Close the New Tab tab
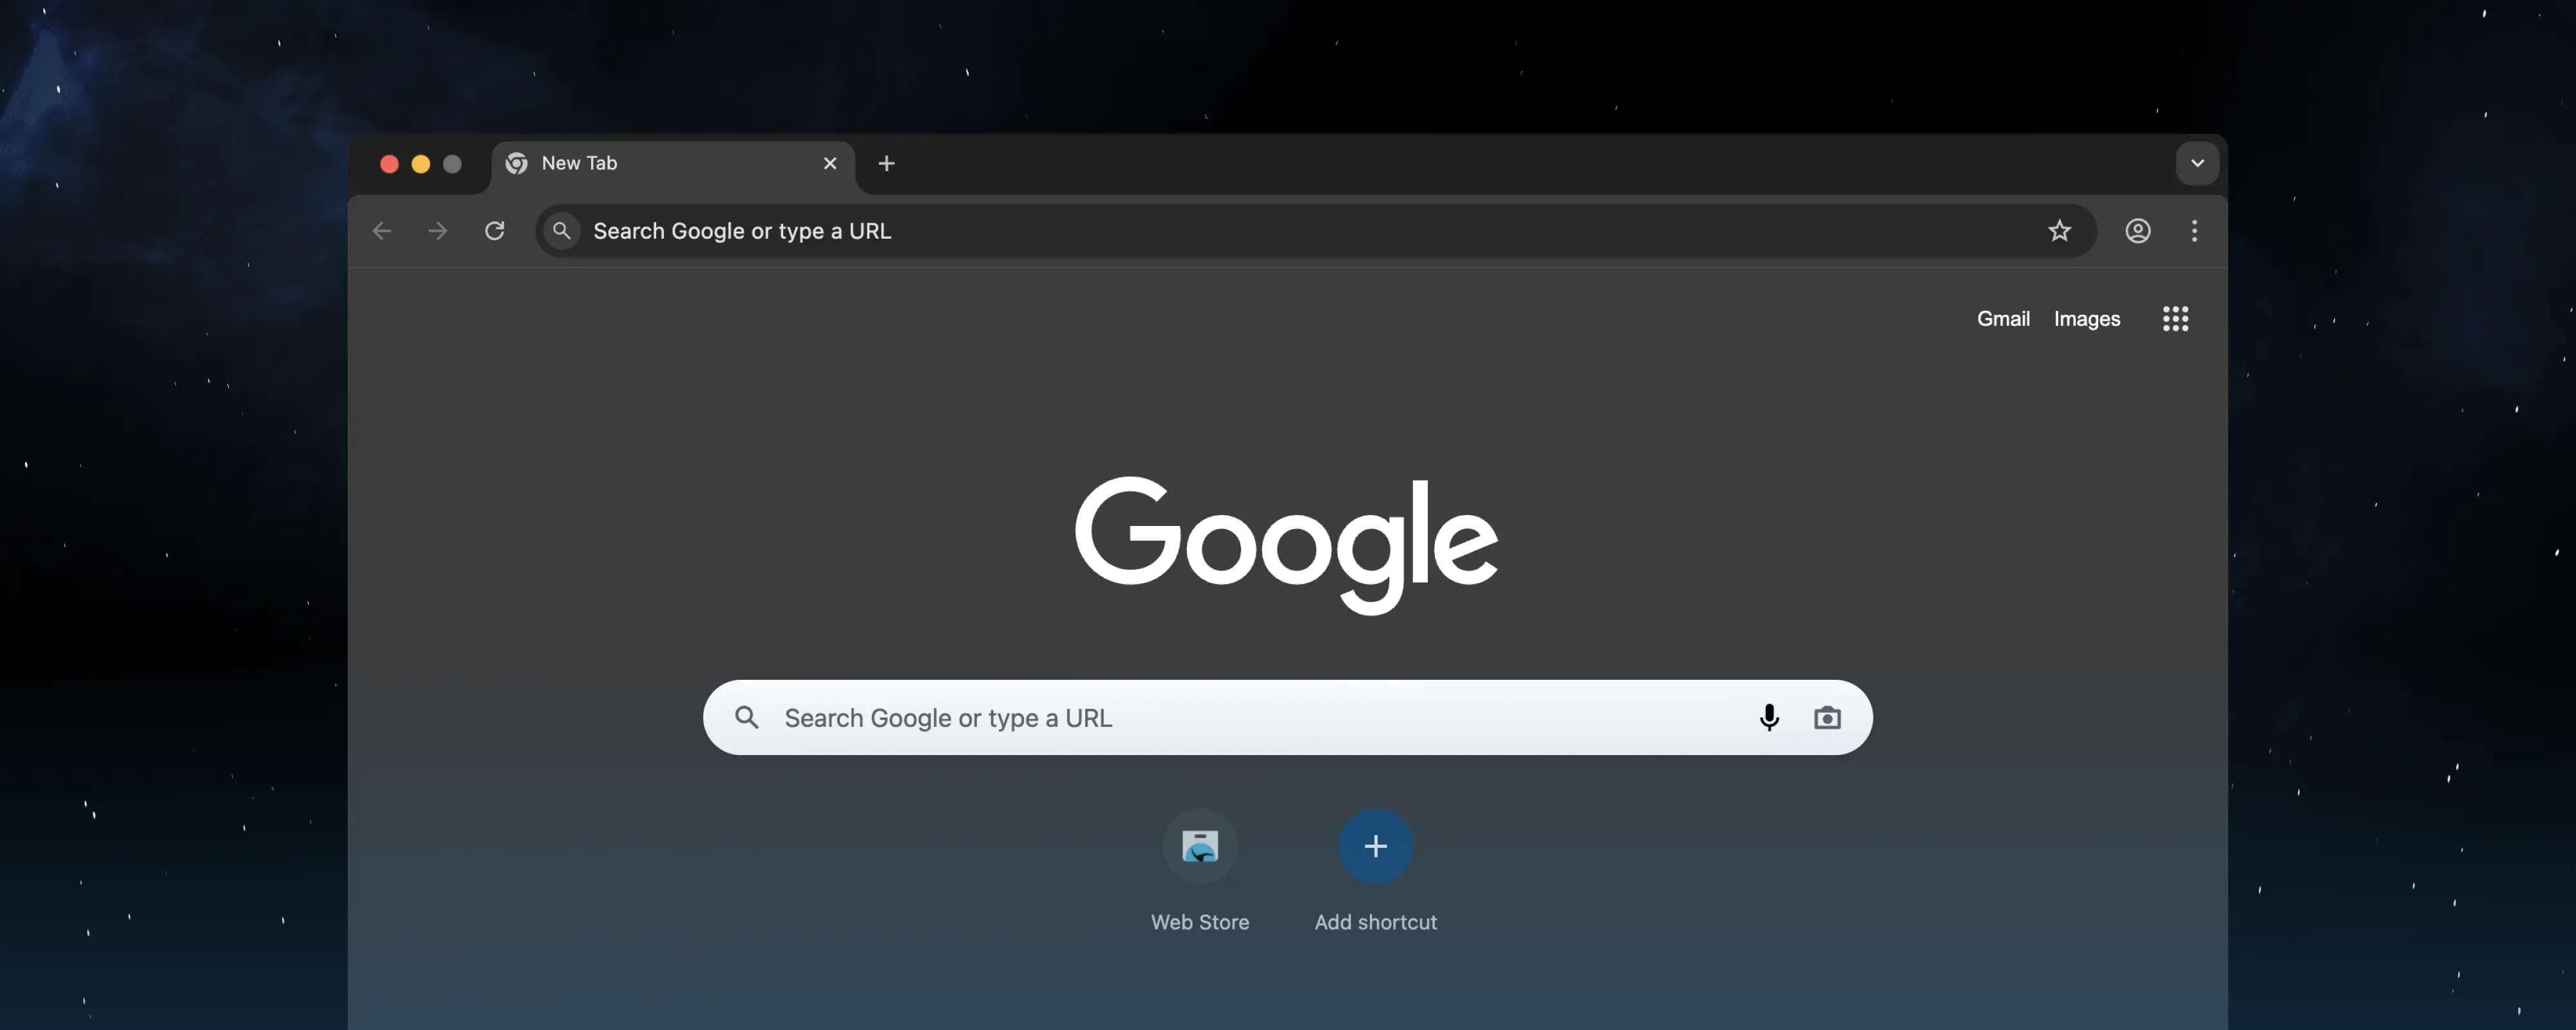 click(x=829, y=163)
